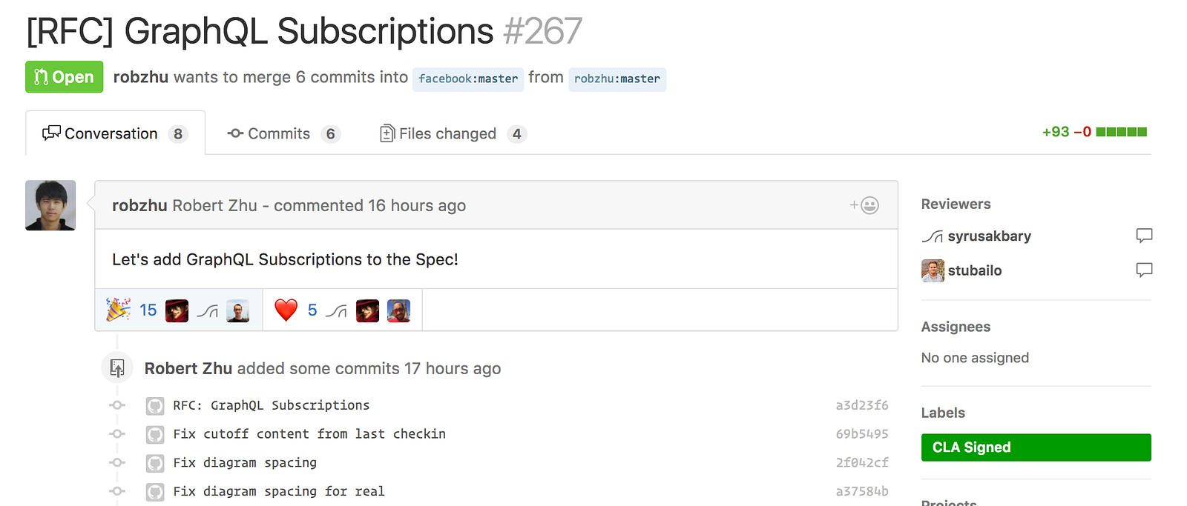Image resolution: width=1187 pixels, height=506 pixels.
Task: Click syrusakbary's review comment bubble icon
Action: (x=1144, y=236)
